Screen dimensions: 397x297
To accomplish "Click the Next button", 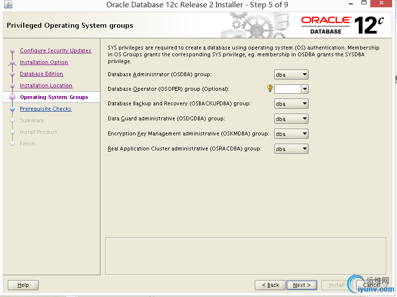I will tap(302, 285).
